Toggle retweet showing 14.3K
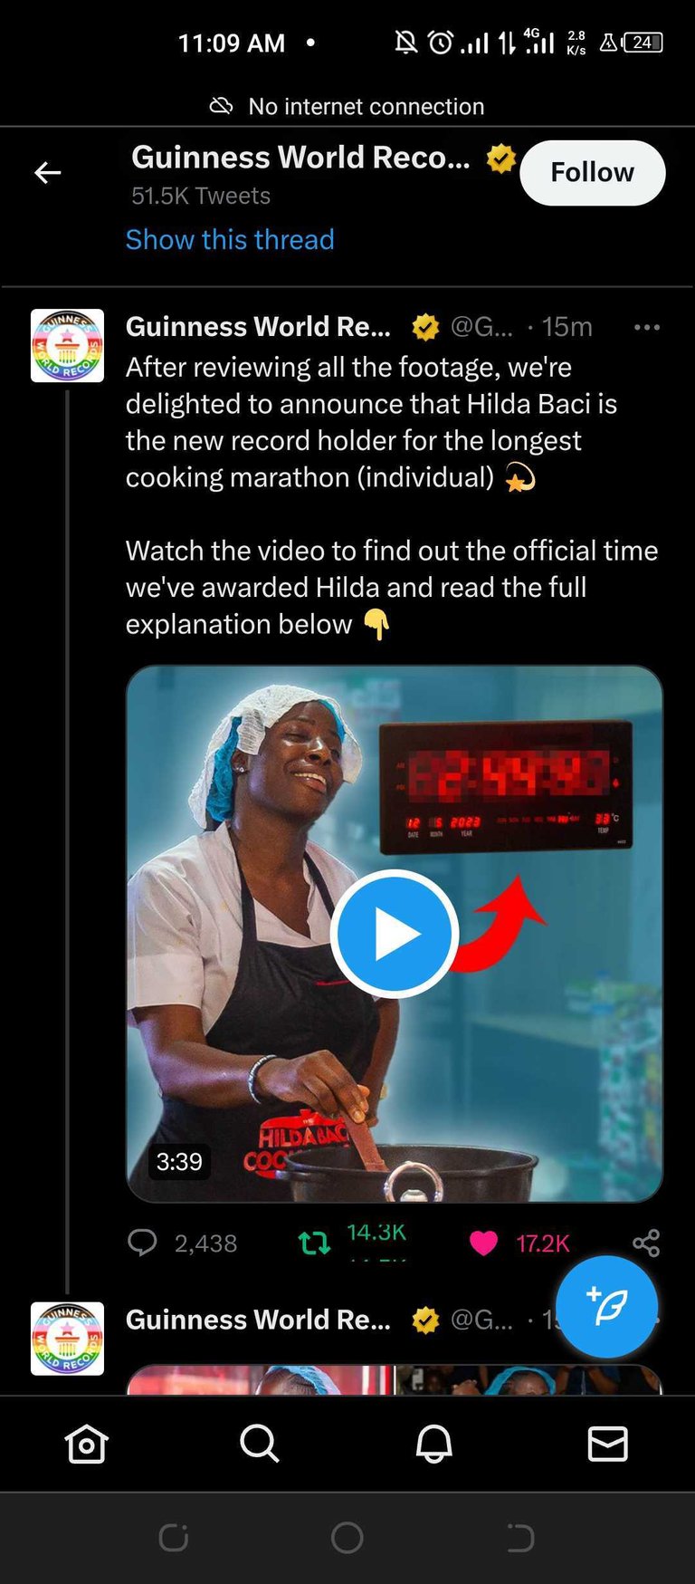Screen dimensions: 695x1584 click(315, 1243)
